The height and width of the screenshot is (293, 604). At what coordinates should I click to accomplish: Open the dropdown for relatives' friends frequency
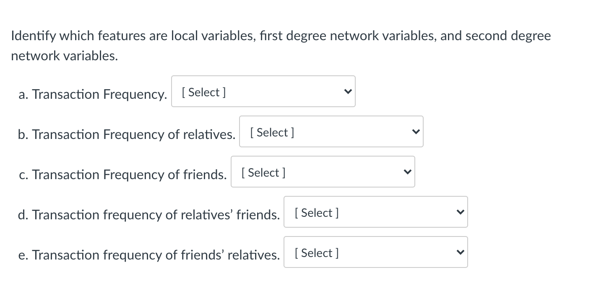375,212
